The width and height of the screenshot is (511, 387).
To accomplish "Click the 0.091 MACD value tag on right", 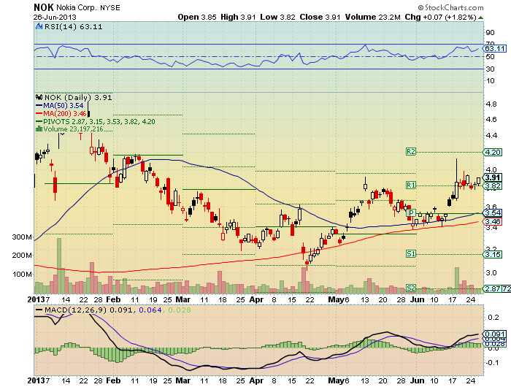I will [x=494, y=334].
